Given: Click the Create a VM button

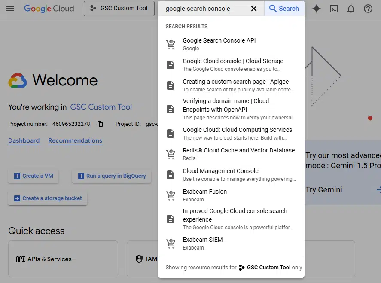Looking at the screenshot, I should [x=33, y=176].
